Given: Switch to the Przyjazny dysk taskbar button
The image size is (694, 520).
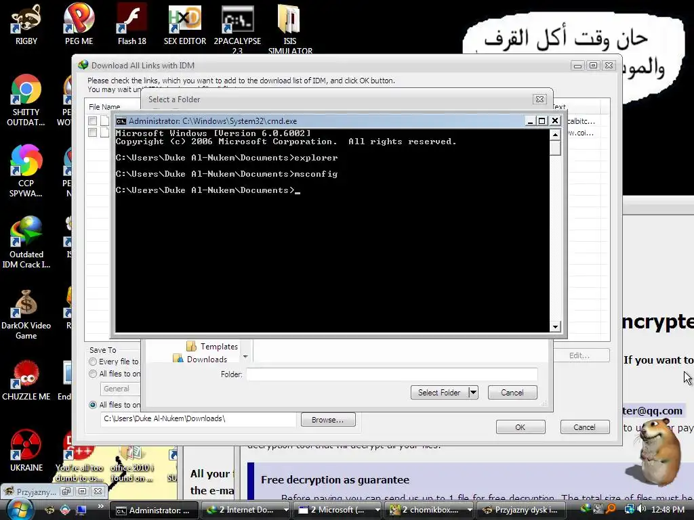Looking at the screenshot, I should [x=520, y=511].
